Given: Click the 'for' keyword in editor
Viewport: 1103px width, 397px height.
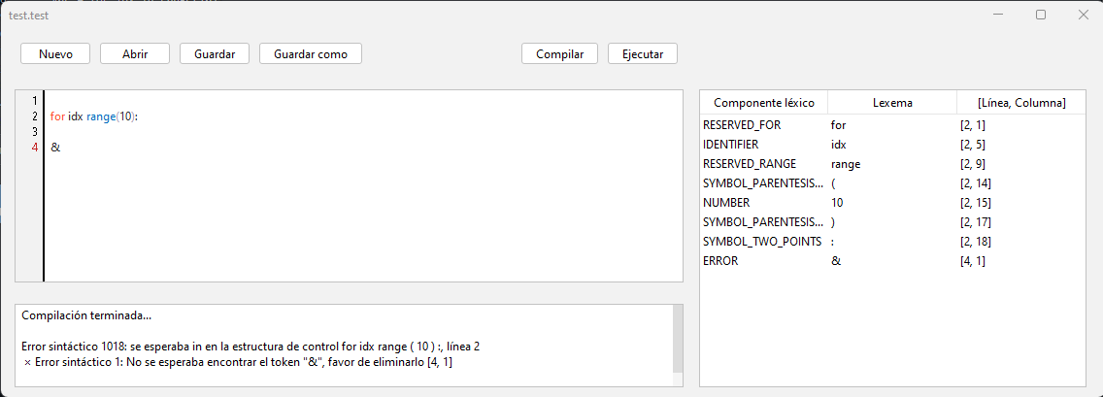Looking at the screenshot, I should (x=57, y=116).
